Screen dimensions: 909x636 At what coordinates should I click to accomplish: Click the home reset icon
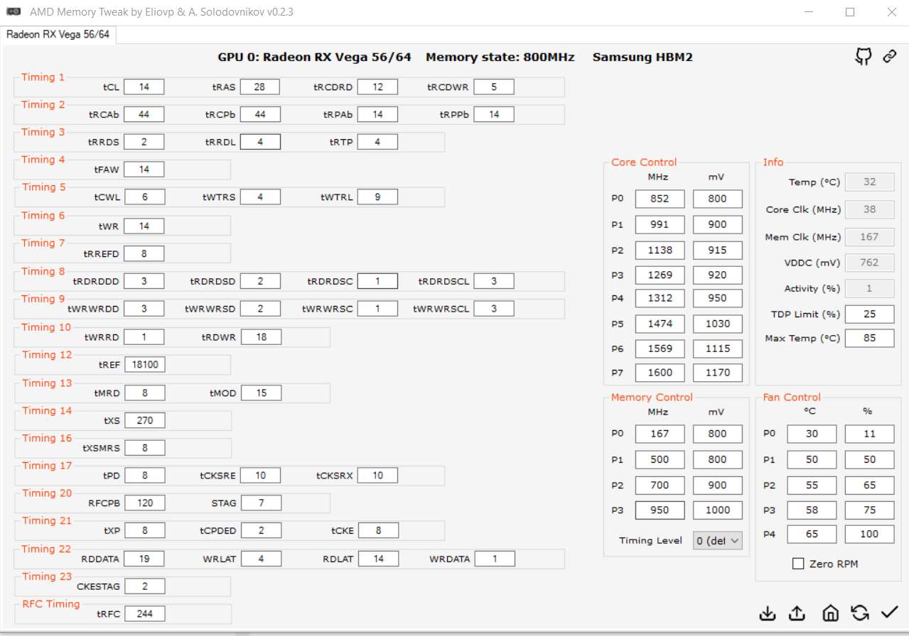pyautogui.click(x=829, y=613)
